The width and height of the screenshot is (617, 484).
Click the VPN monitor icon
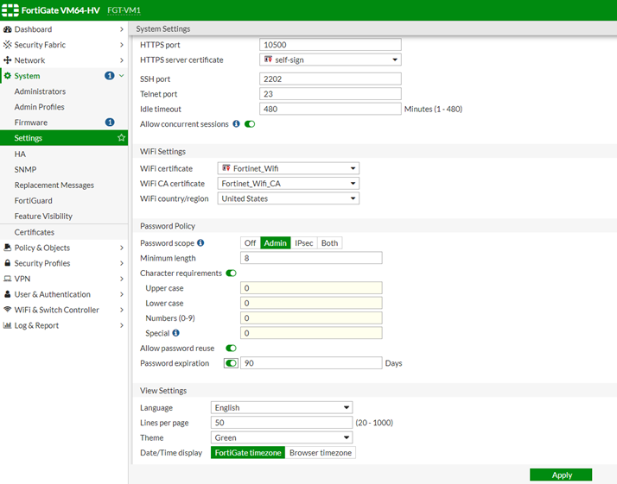[x=8, y=279]
